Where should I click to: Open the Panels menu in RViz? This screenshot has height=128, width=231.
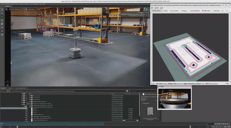[157, 8]
